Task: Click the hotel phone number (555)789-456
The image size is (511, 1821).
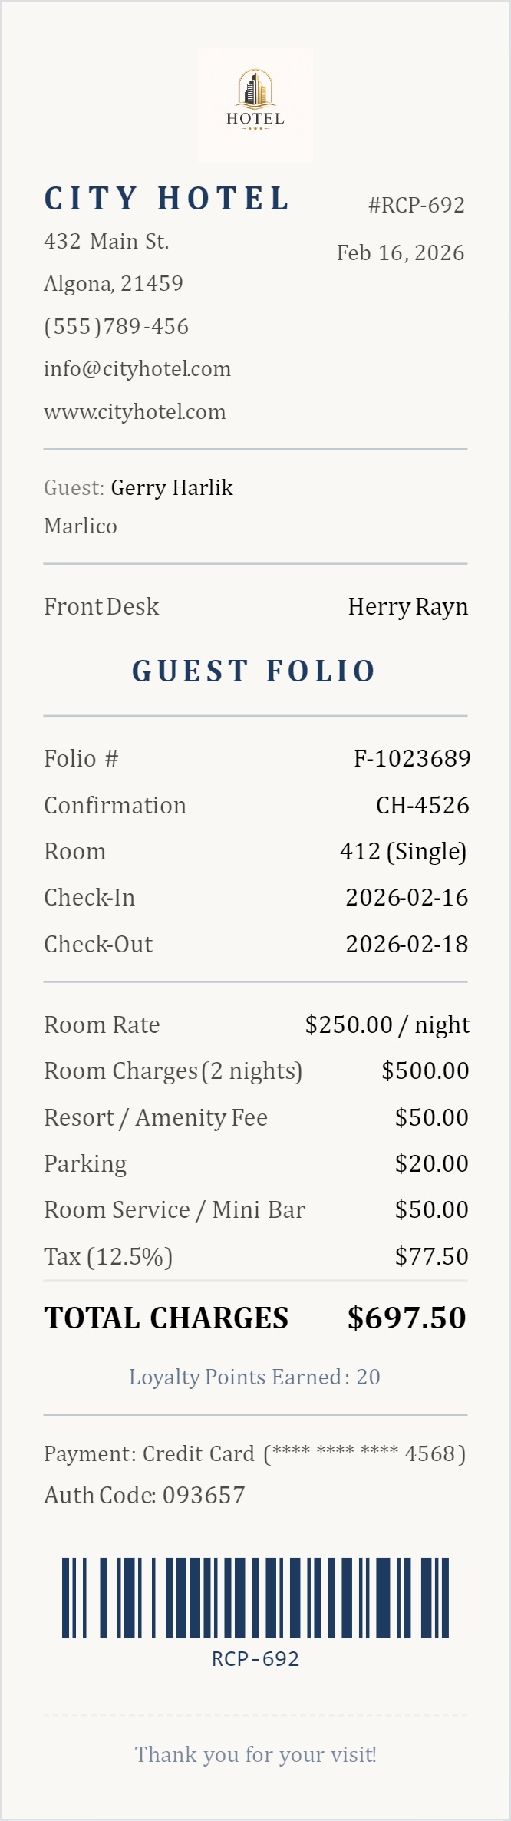Action: tap(117, 327)
